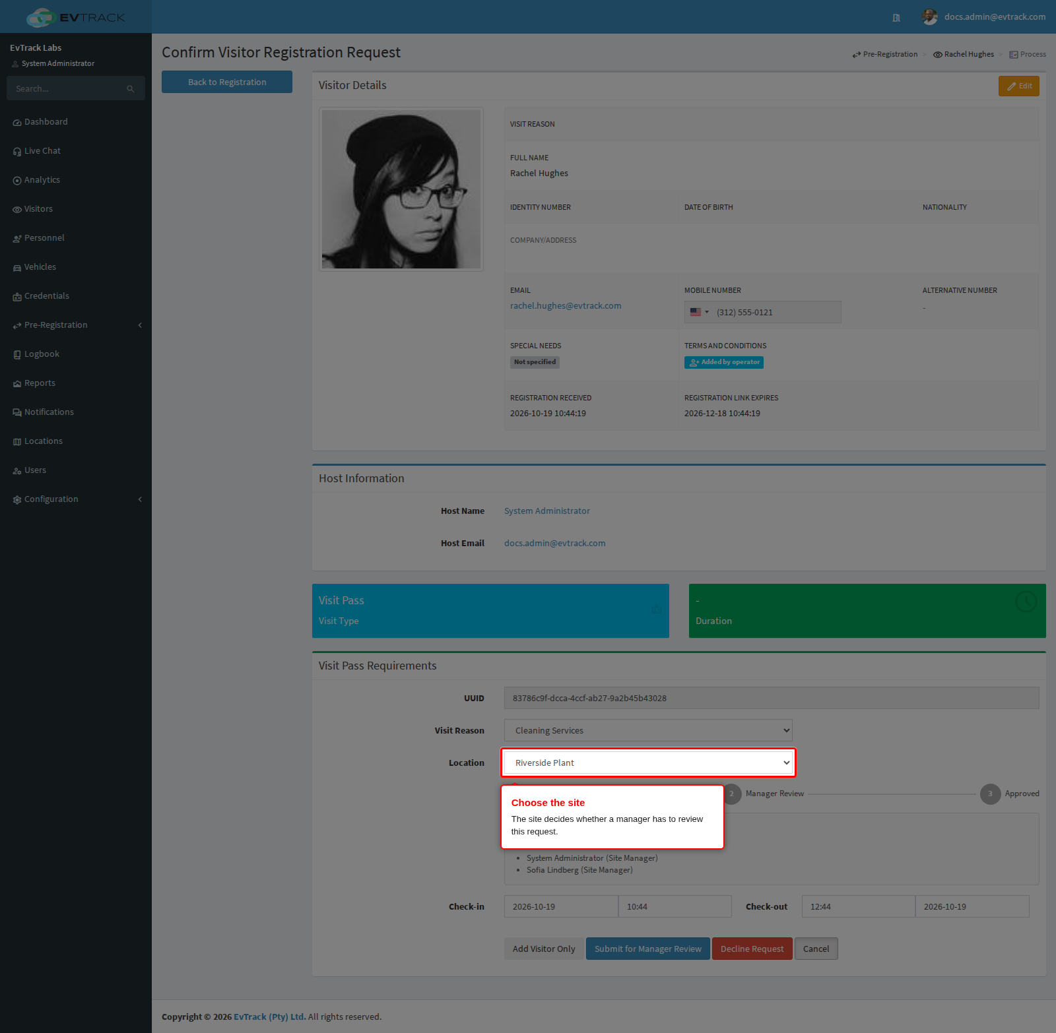Click the System Administrator host link

(547, 511)
